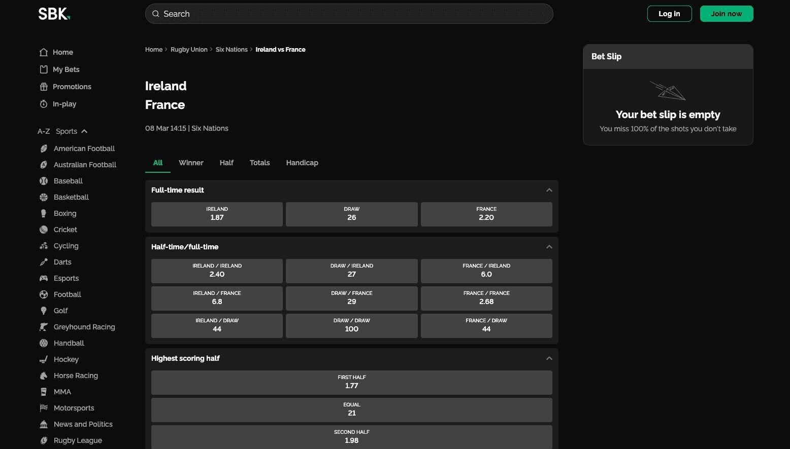This screenshot has width=790, height=449.
Task: Click the Home house icon
Action: tap(44, 52)
